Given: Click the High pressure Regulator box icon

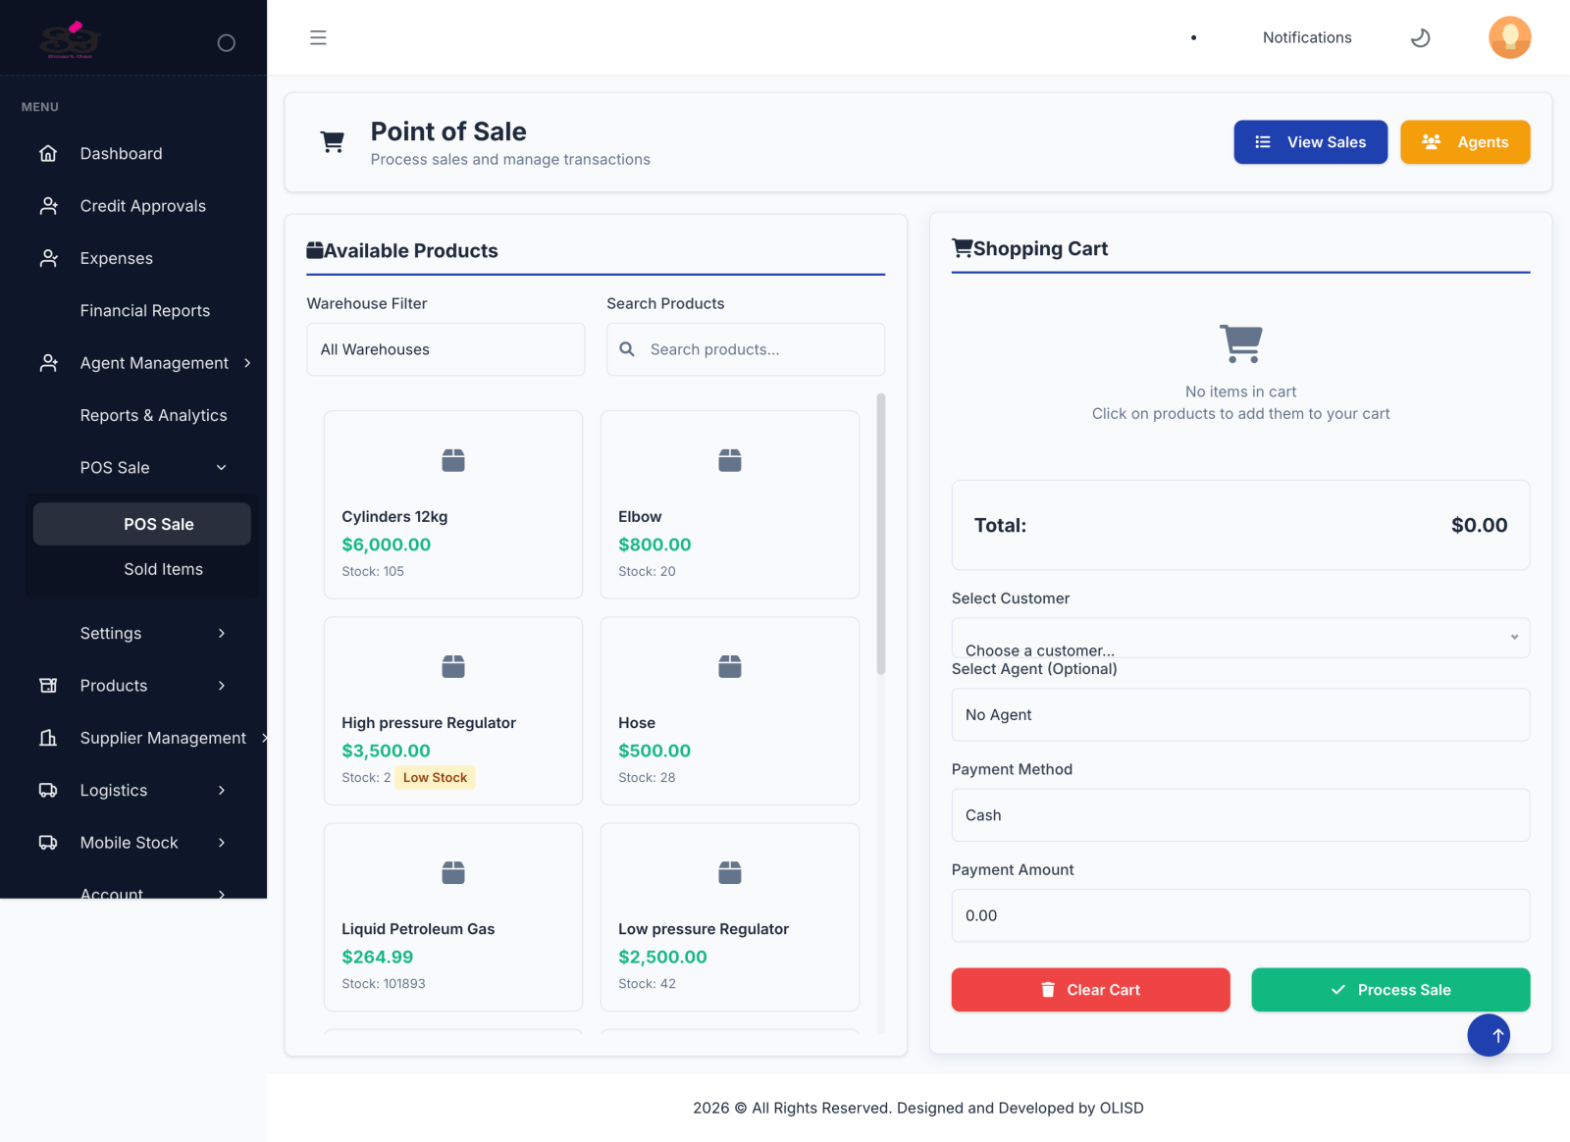Looking at the screenshot, I should (x=453, y=666).
